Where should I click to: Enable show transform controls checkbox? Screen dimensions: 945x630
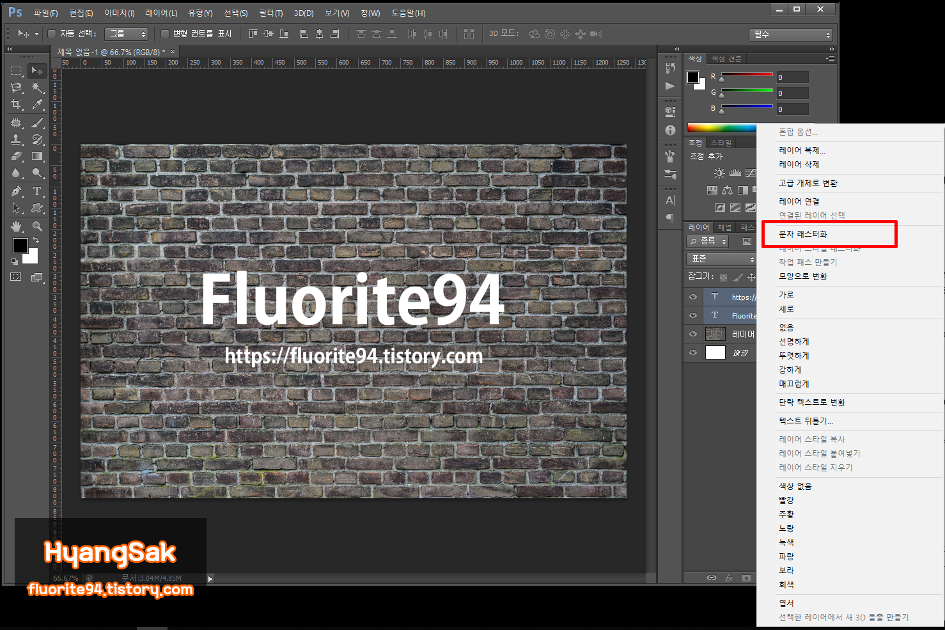165,34
